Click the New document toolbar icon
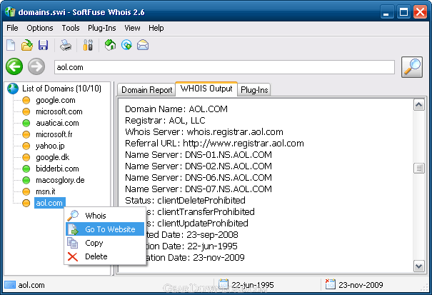 [11, 45]
